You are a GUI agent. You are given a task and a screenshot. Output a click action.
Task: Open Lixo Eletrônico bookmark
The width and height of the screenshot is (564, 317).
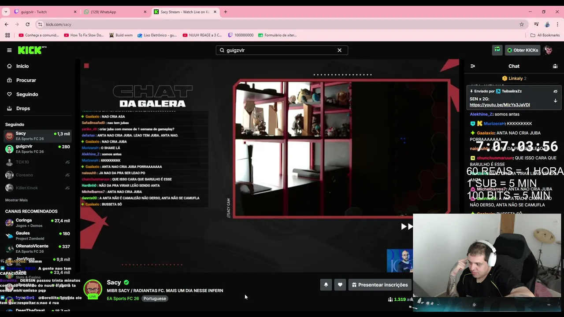coord(157,35)
